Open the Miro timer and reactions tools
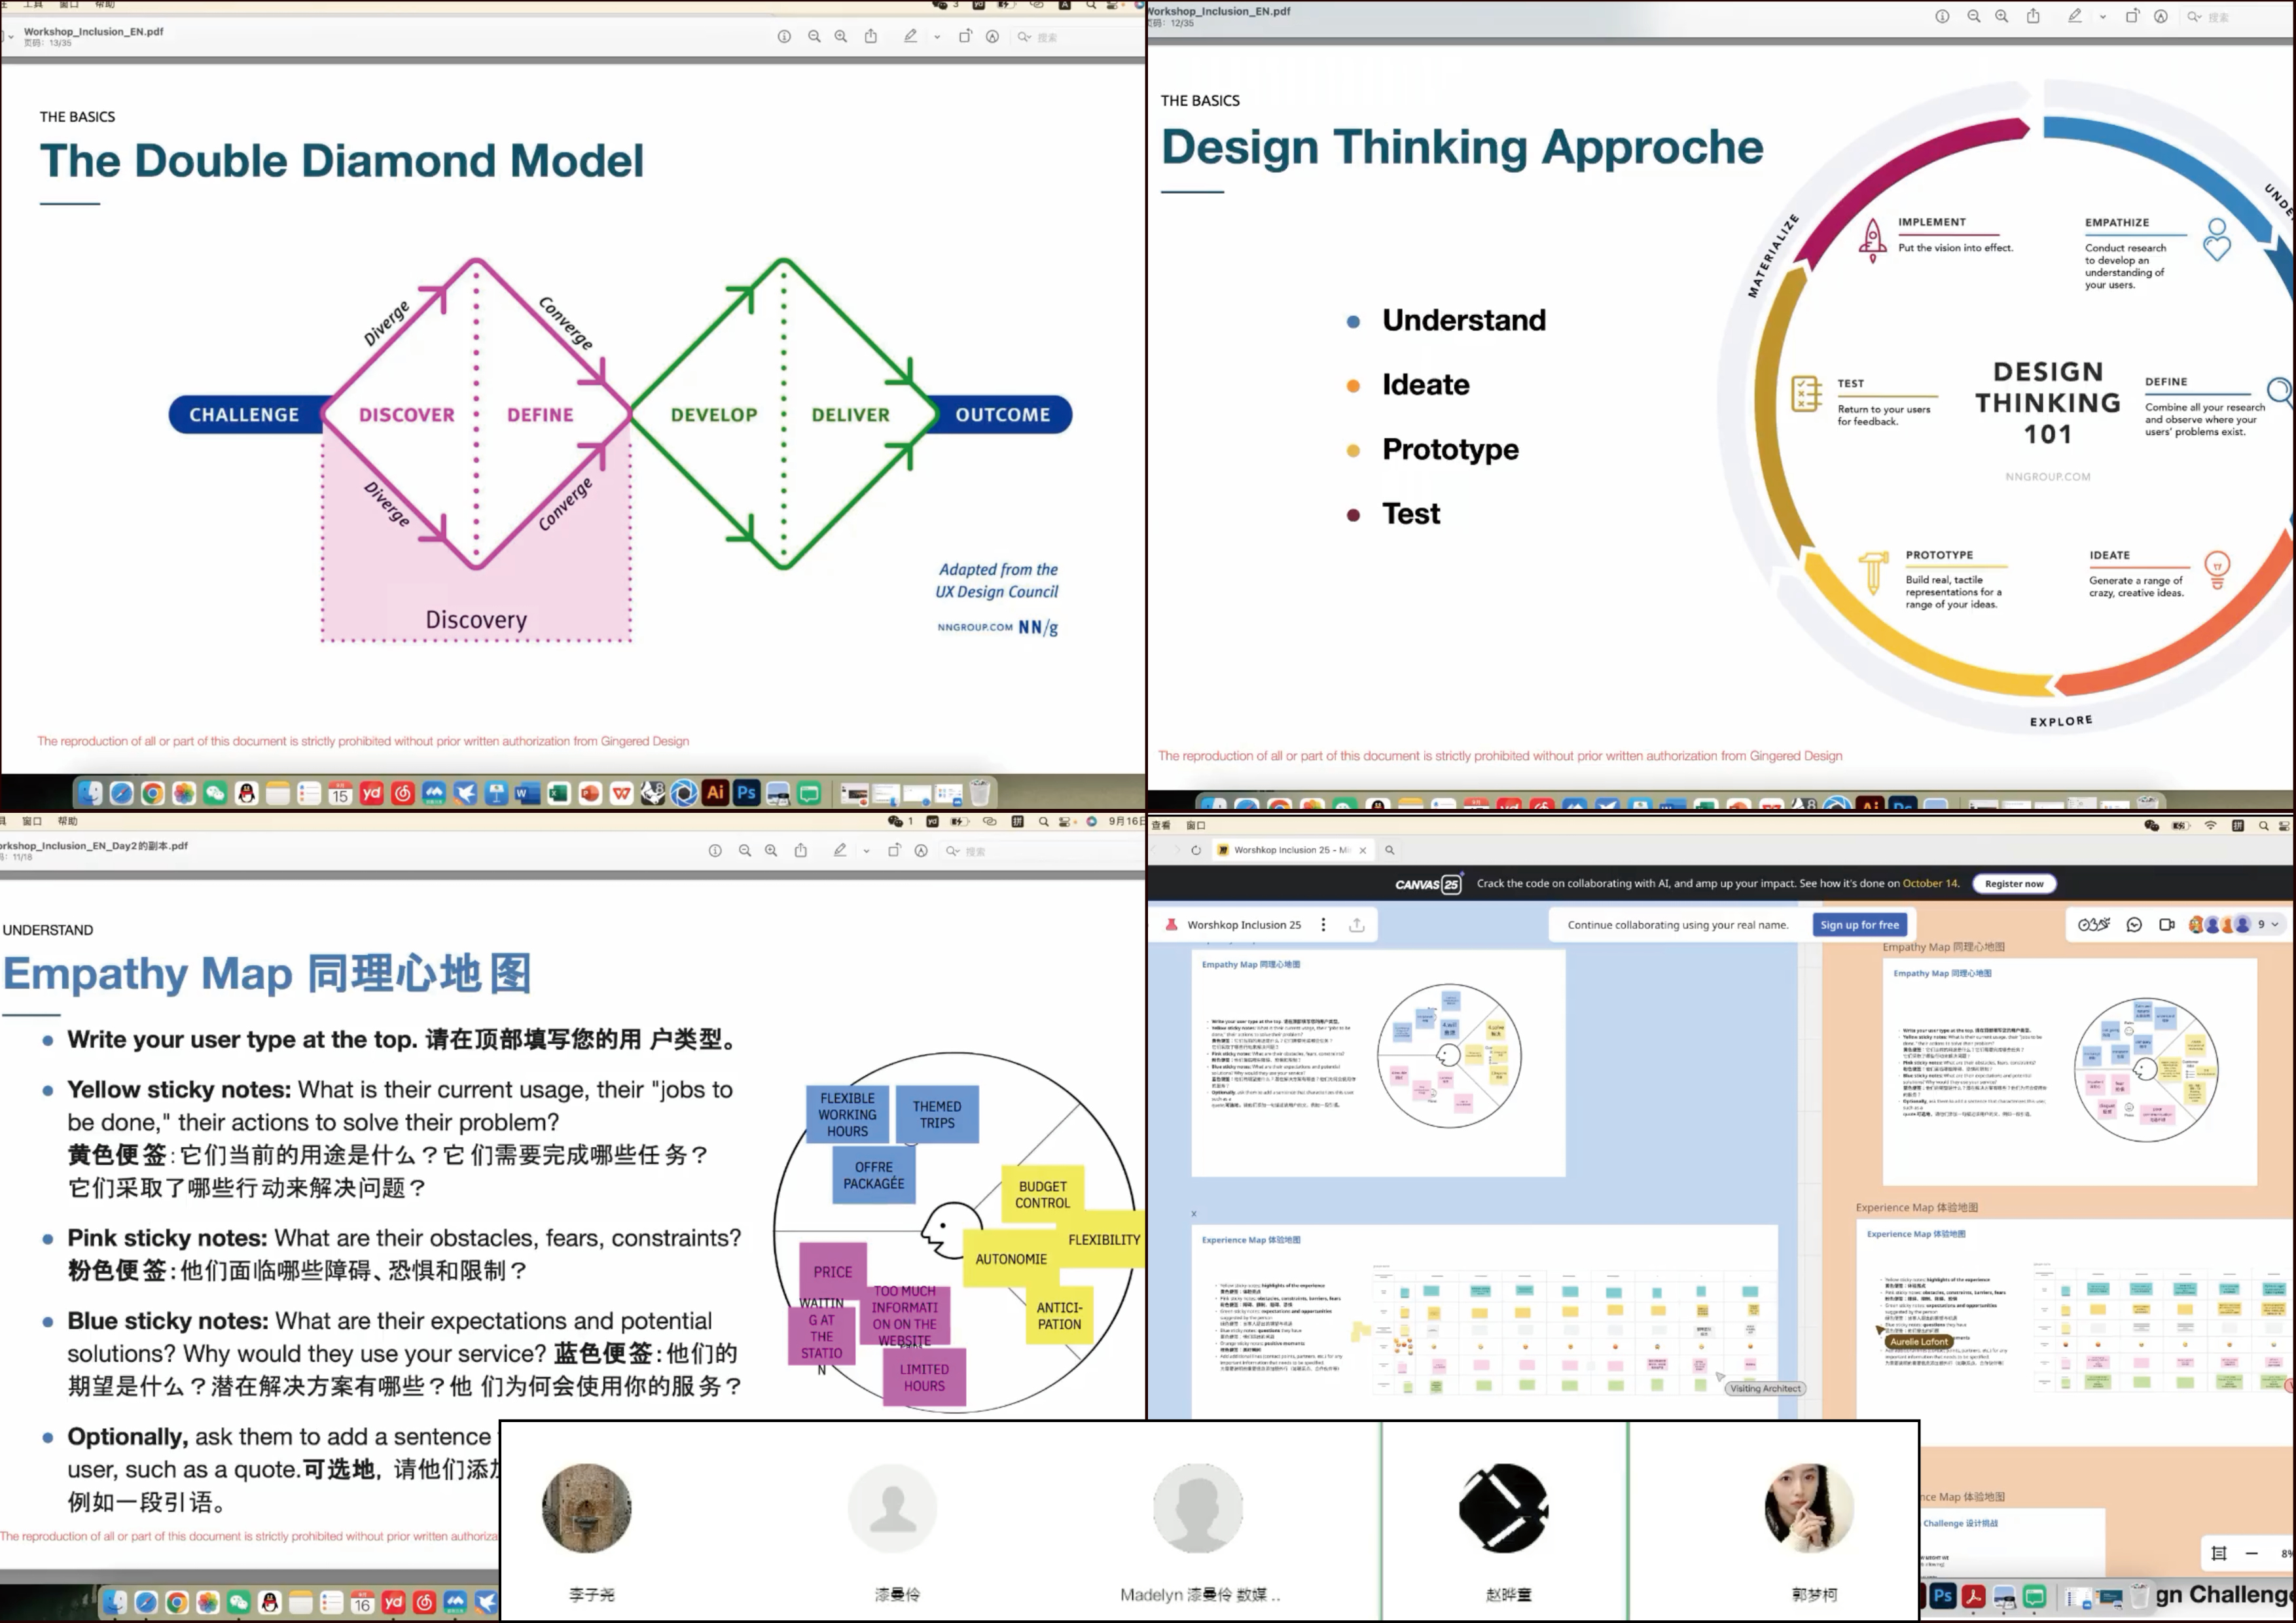2296x1623 pixels. point(2093,925)
